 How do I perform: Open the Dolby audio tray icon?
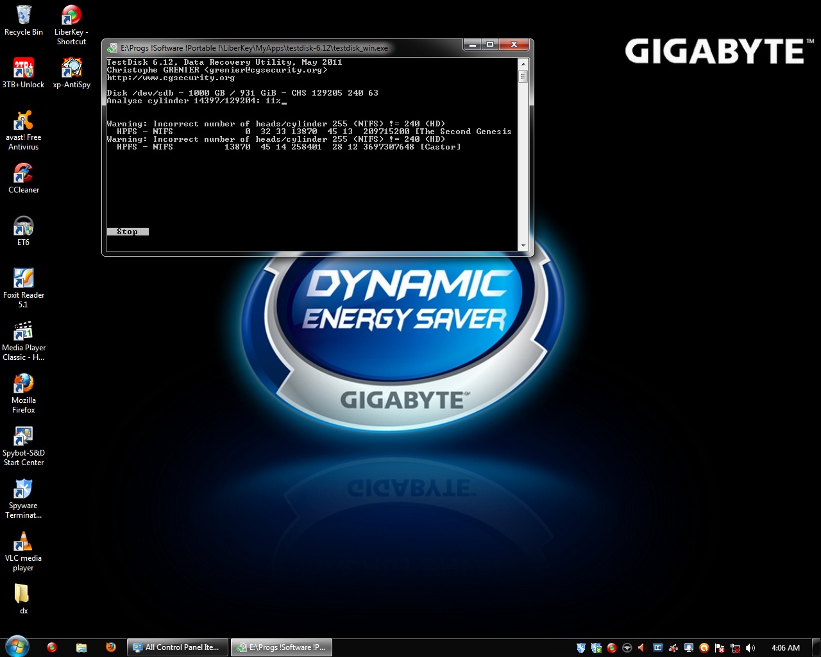(658, 648)
